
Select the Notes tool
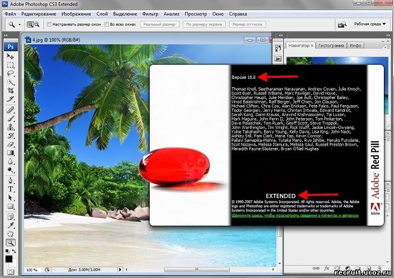[x=10, y=217]
